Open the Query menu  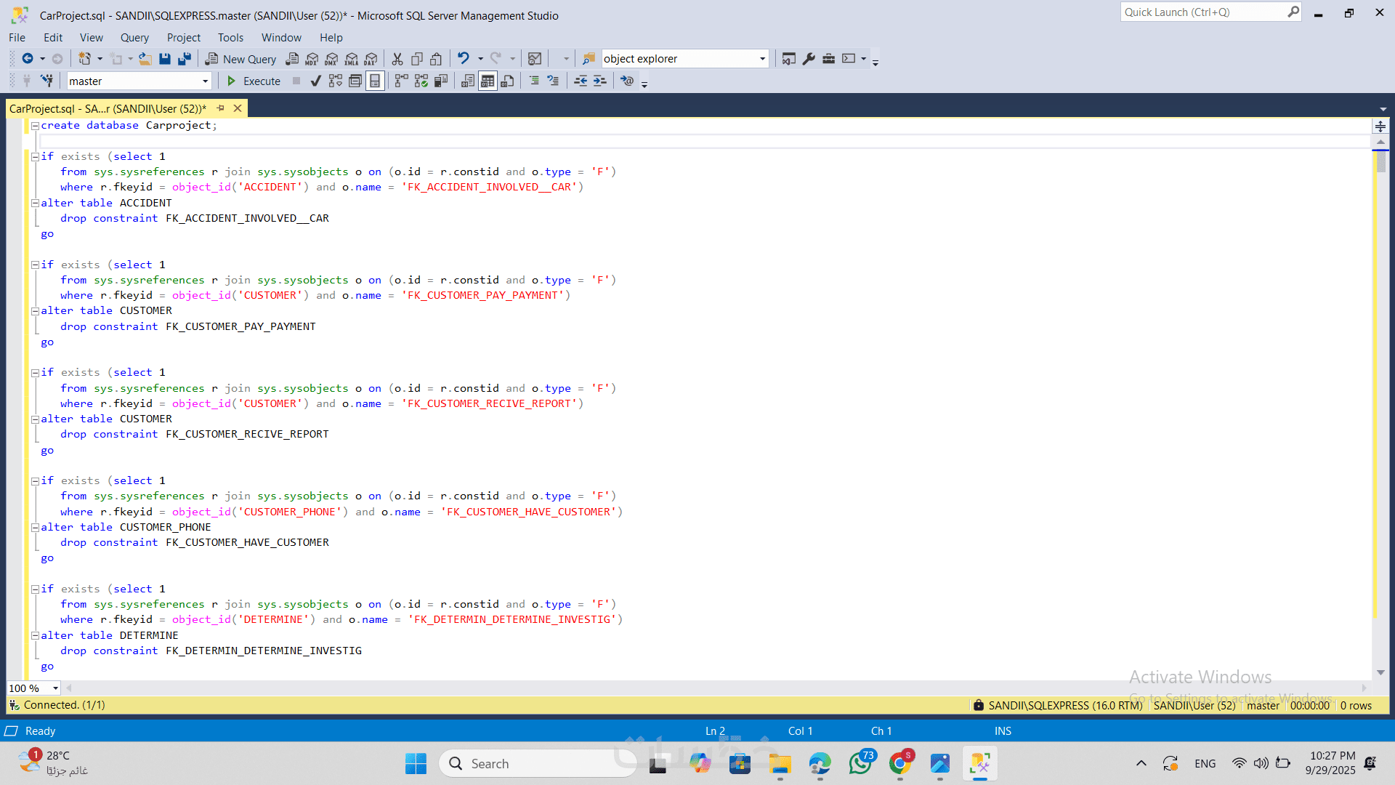tap(134, 38)
